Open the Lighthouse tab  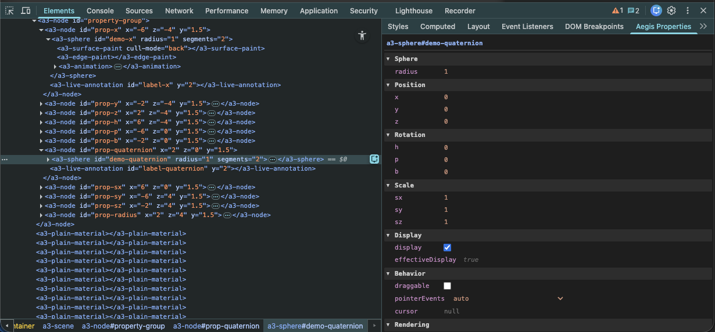pos(414,10)
